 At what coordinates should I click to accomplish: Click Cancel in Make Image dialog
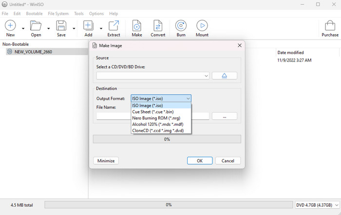228,160
